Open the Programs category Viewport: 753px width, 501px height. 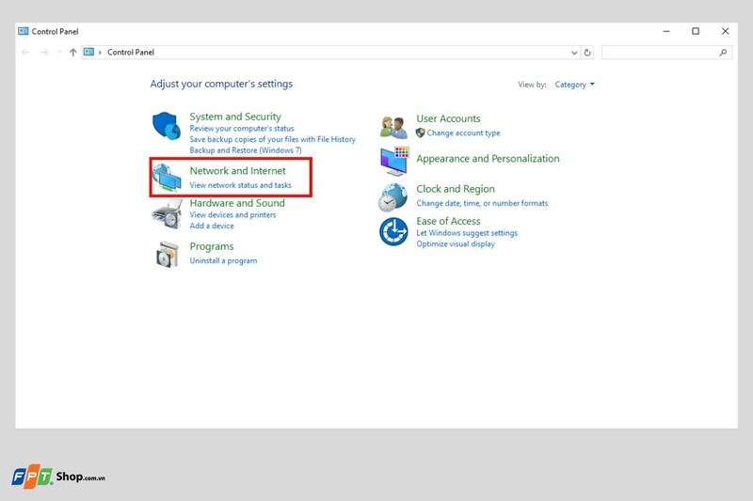coord(211,246)
